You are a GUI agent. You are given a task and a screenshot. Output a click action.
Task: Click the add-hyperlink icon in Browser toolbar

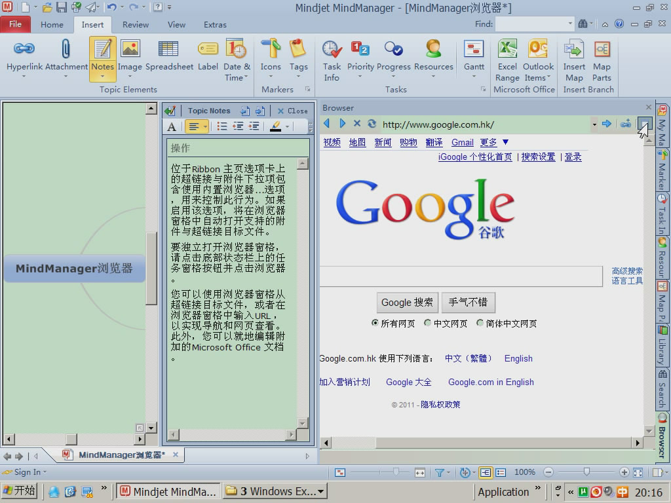(626, 124)
